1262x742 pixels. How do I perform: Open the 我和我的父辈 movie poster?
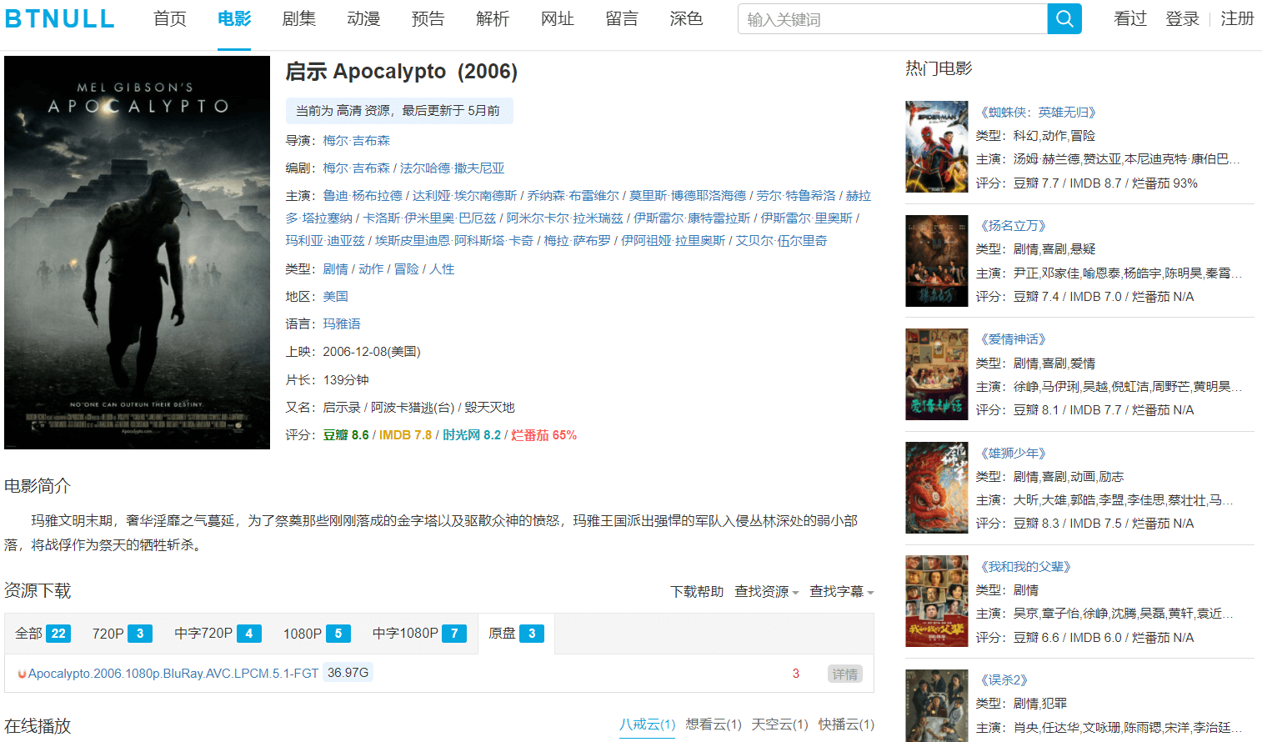click(x=936, y=601)
